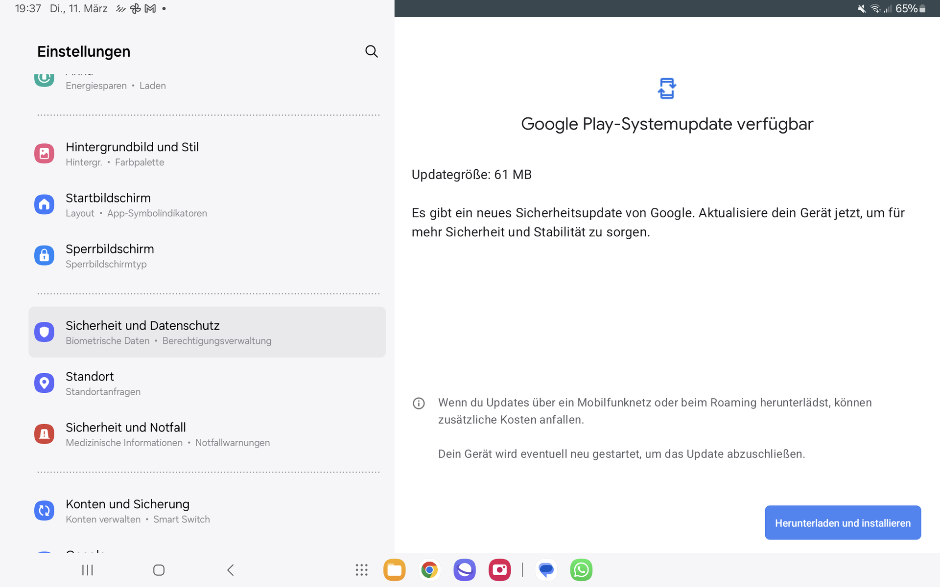Tap the Sperrbildschirm lock icon
Image resolution: width=940 pixels, height=587 pixels.
click(x=44, y=255)
